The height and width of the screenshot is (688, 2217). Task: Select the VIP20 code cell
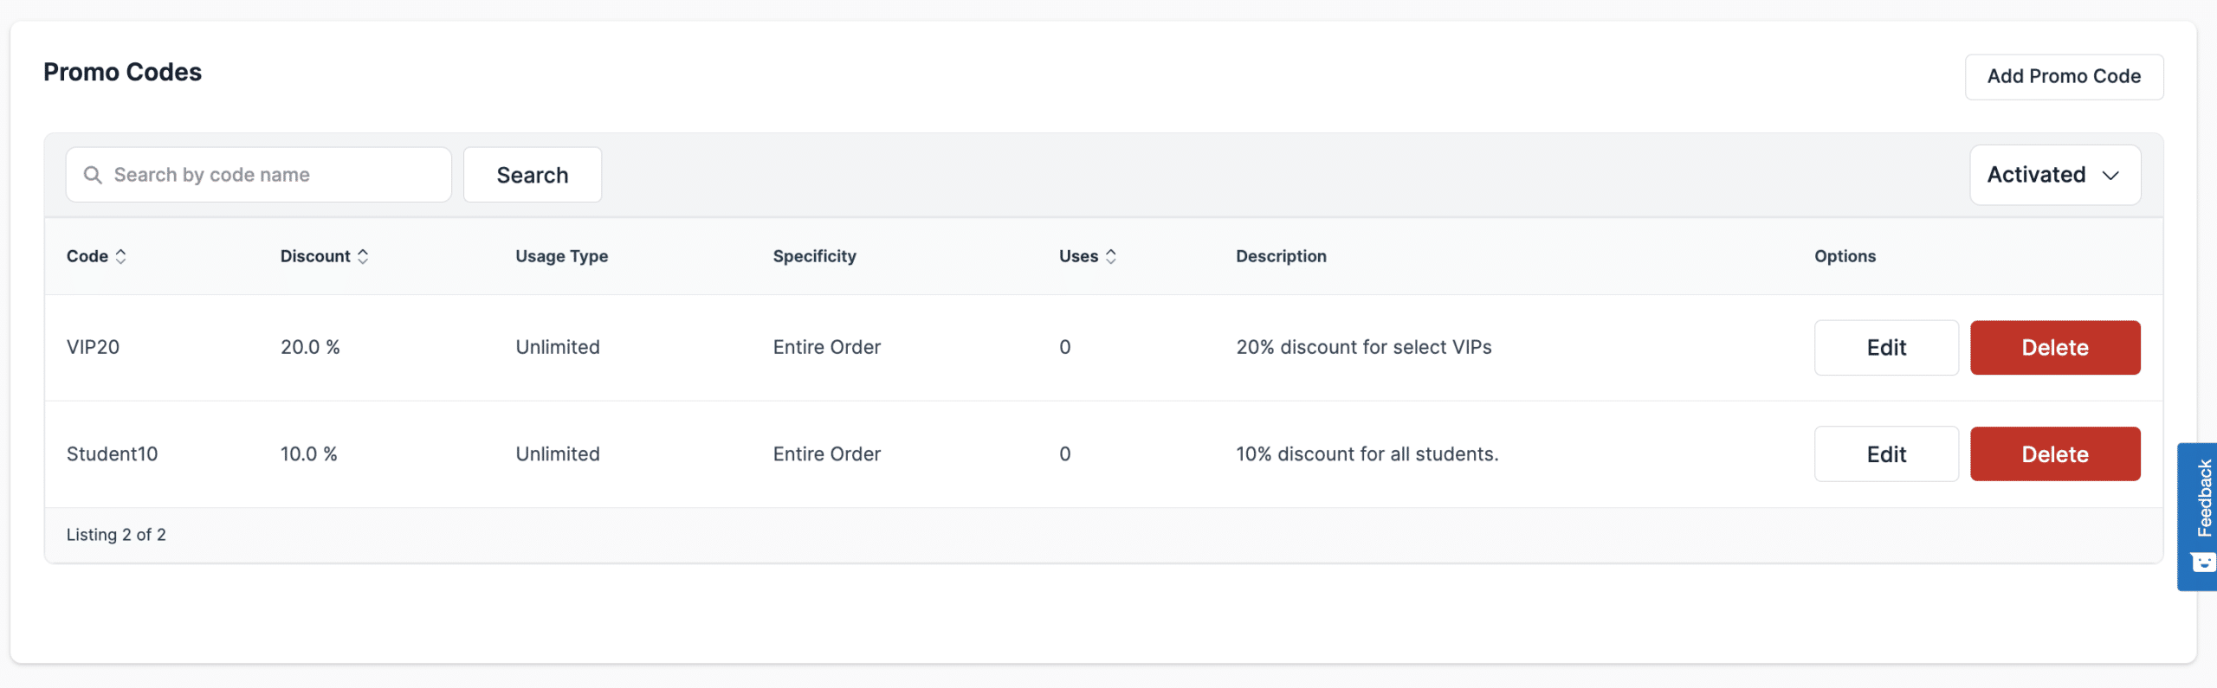click(x=93, y=347)
